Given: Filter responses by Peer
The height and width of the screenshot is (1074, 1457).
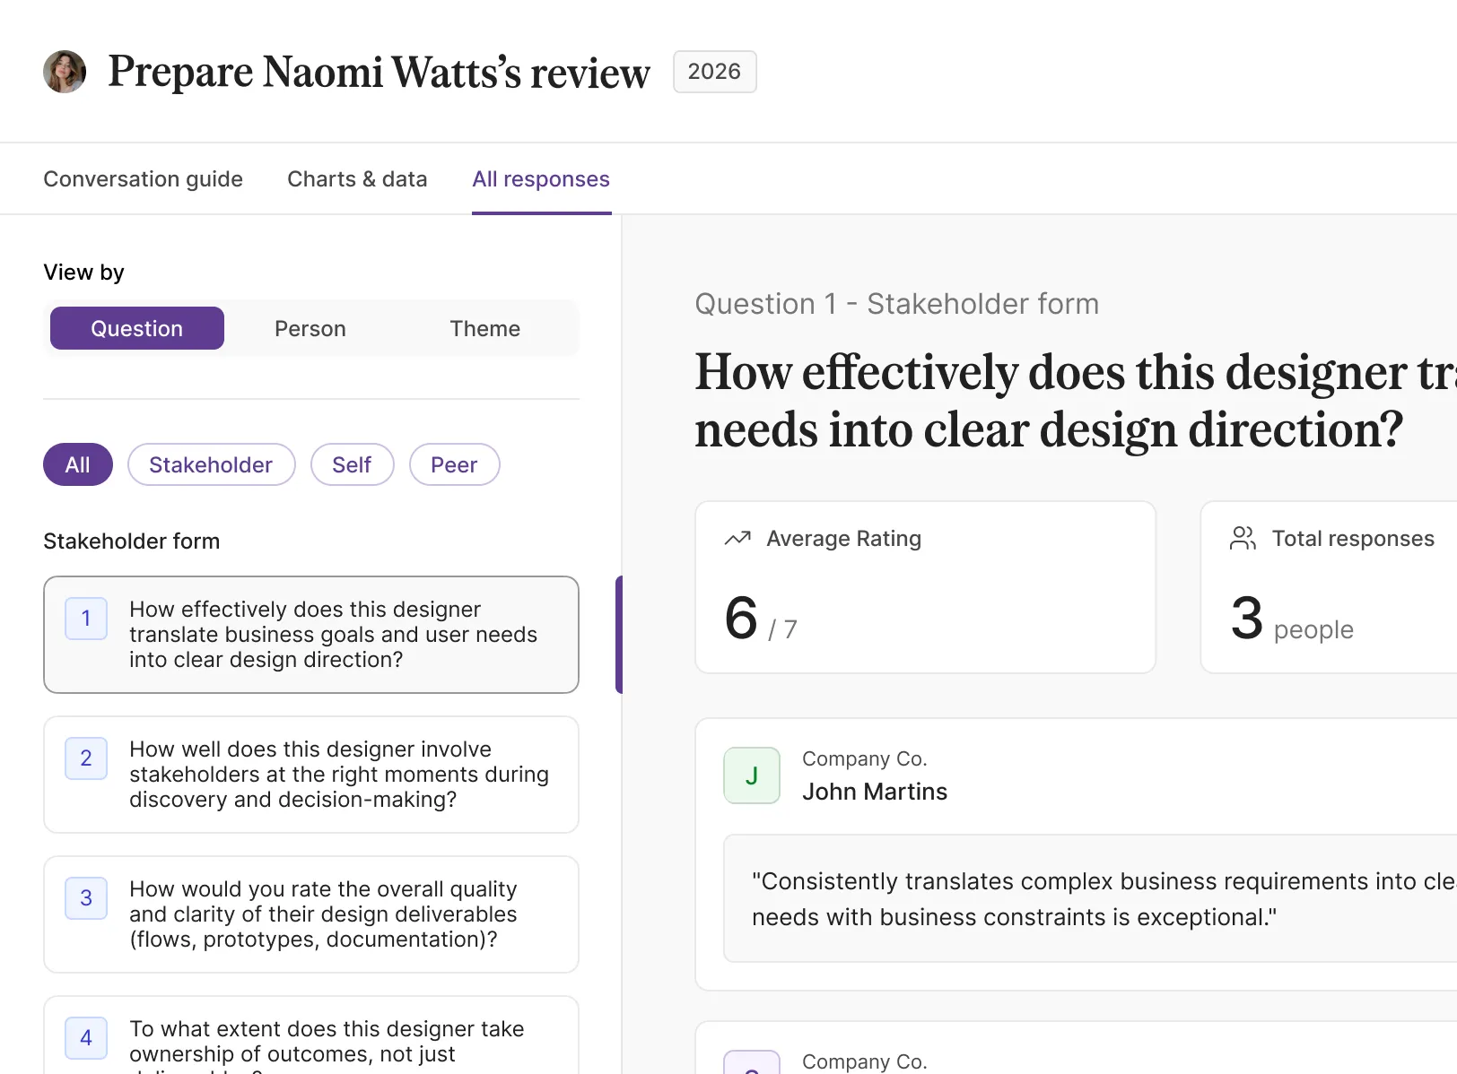Looking at the screenshot, I should pyautogui.click(x=454, y=464).
